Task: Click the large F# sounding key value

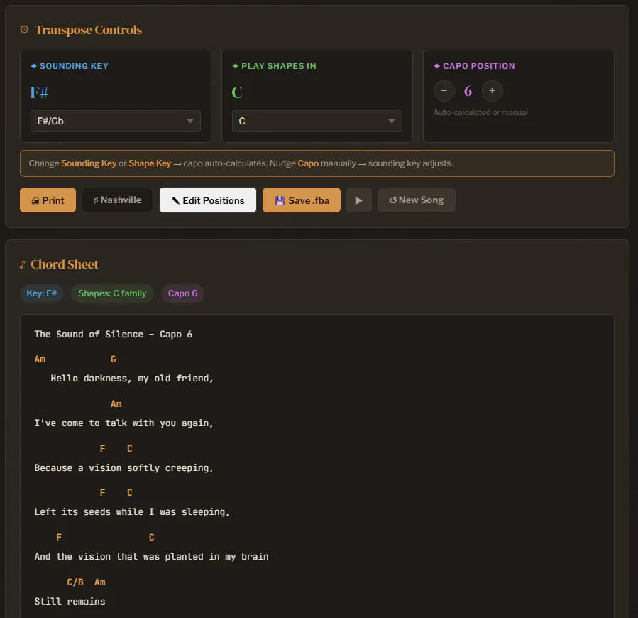Action: coord(40,92)
